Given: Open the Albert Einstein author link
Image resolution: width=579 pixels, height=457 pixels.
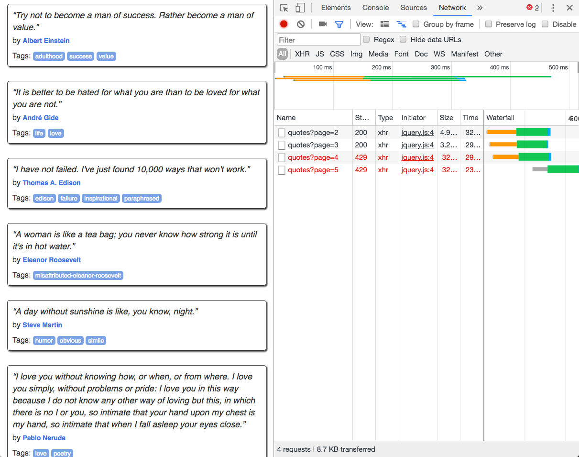Looking at the screenshot, I should 46,41.
